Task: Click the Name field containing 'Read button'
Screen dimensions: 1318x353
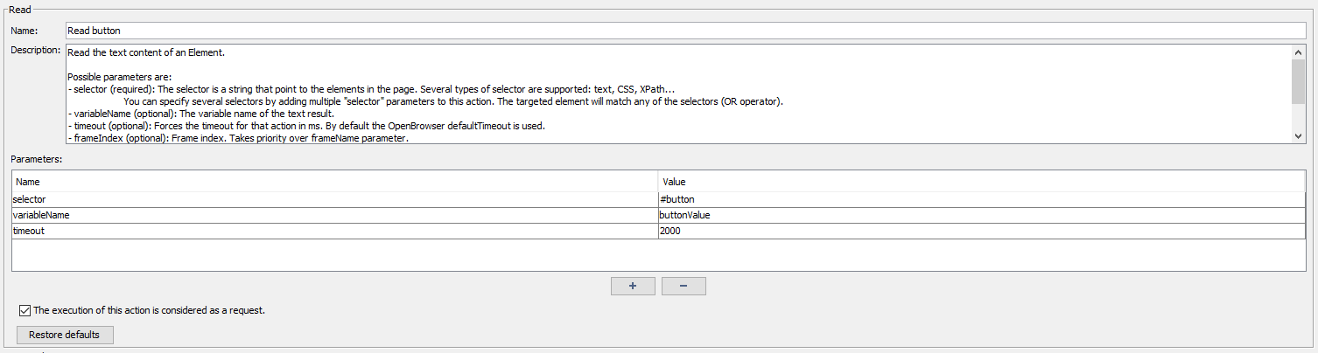Action: (685, 31)
